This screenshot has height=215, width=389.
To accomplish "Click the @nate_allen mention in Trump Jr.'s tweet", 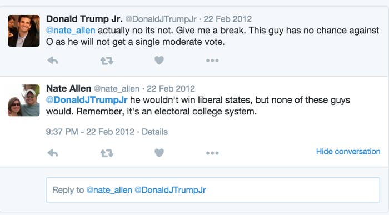I will click(71, 31).
